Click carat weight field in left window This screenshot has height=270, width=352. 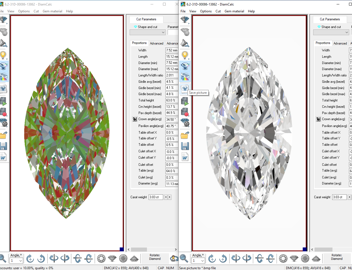tap(156, 197)
